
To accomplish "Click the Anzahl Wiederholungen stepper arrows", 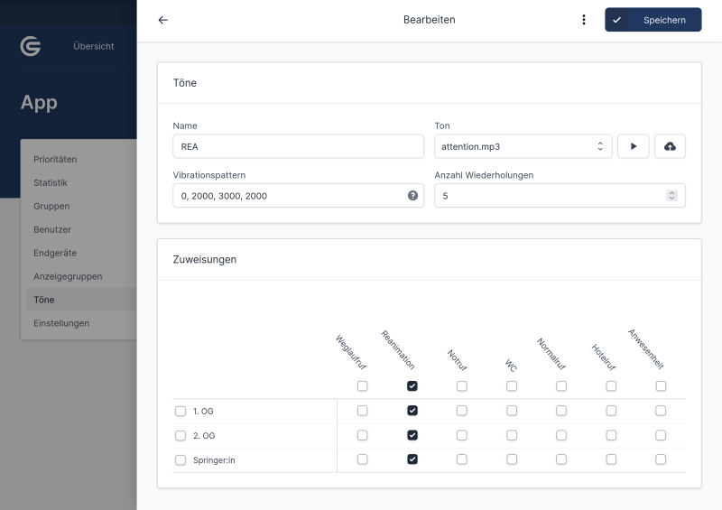I will [x=671, y=196].
